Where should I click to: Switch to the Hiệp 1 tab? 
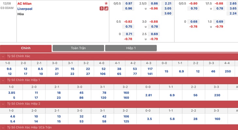coord(131,48)
